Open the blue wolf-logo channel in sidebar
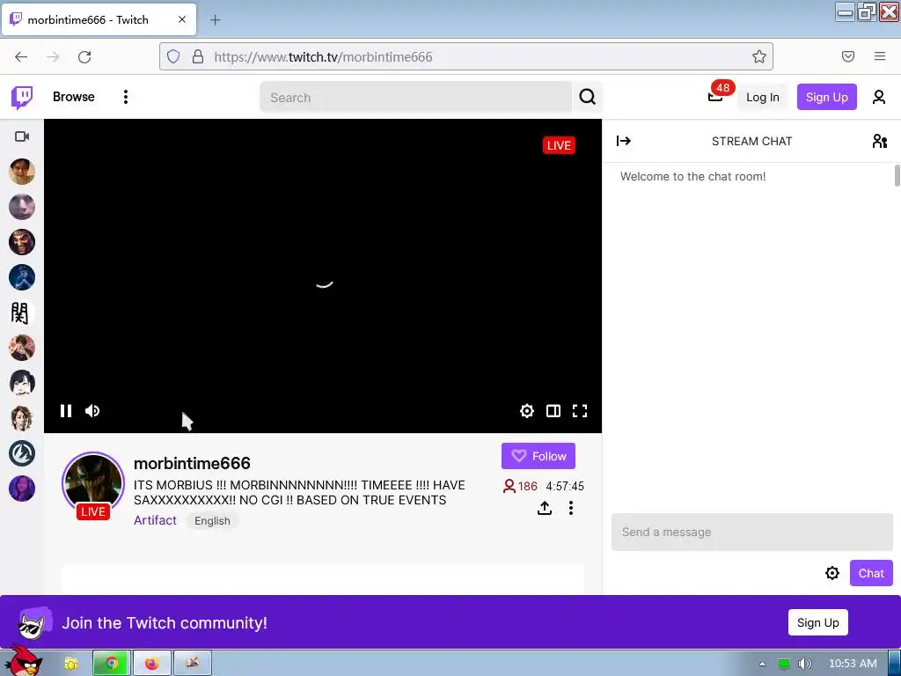Image resolution: width=901 pixels, height=676 pixels. [22, 453]
